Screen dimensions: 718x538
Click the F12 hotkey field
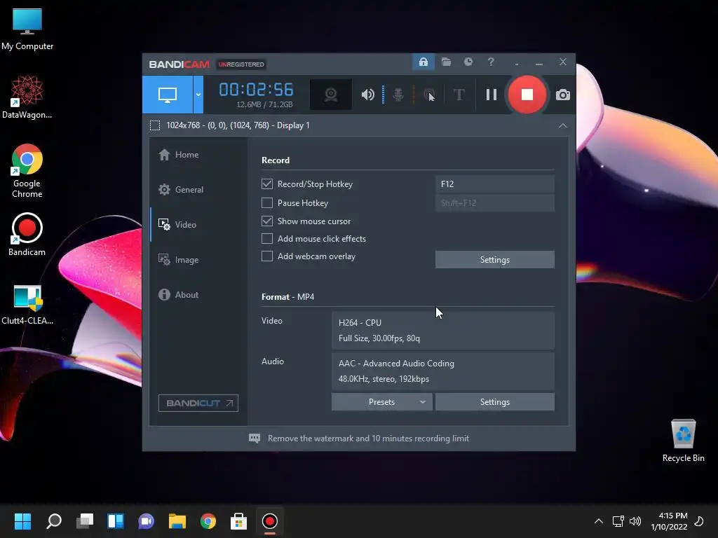(494, 184)
